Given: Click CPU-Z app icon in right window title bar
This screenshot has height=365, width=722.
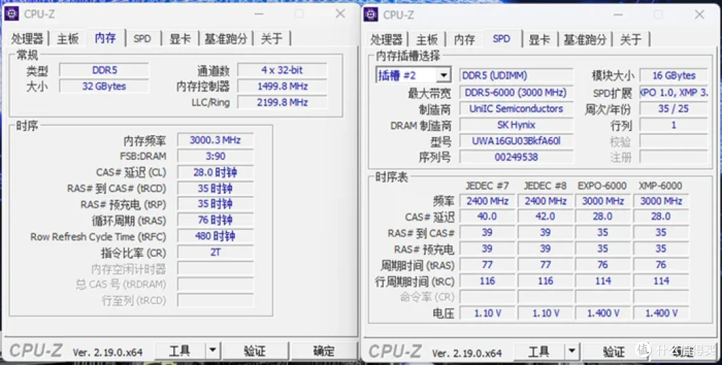Looking at the screenshot, I should [370, 14].
